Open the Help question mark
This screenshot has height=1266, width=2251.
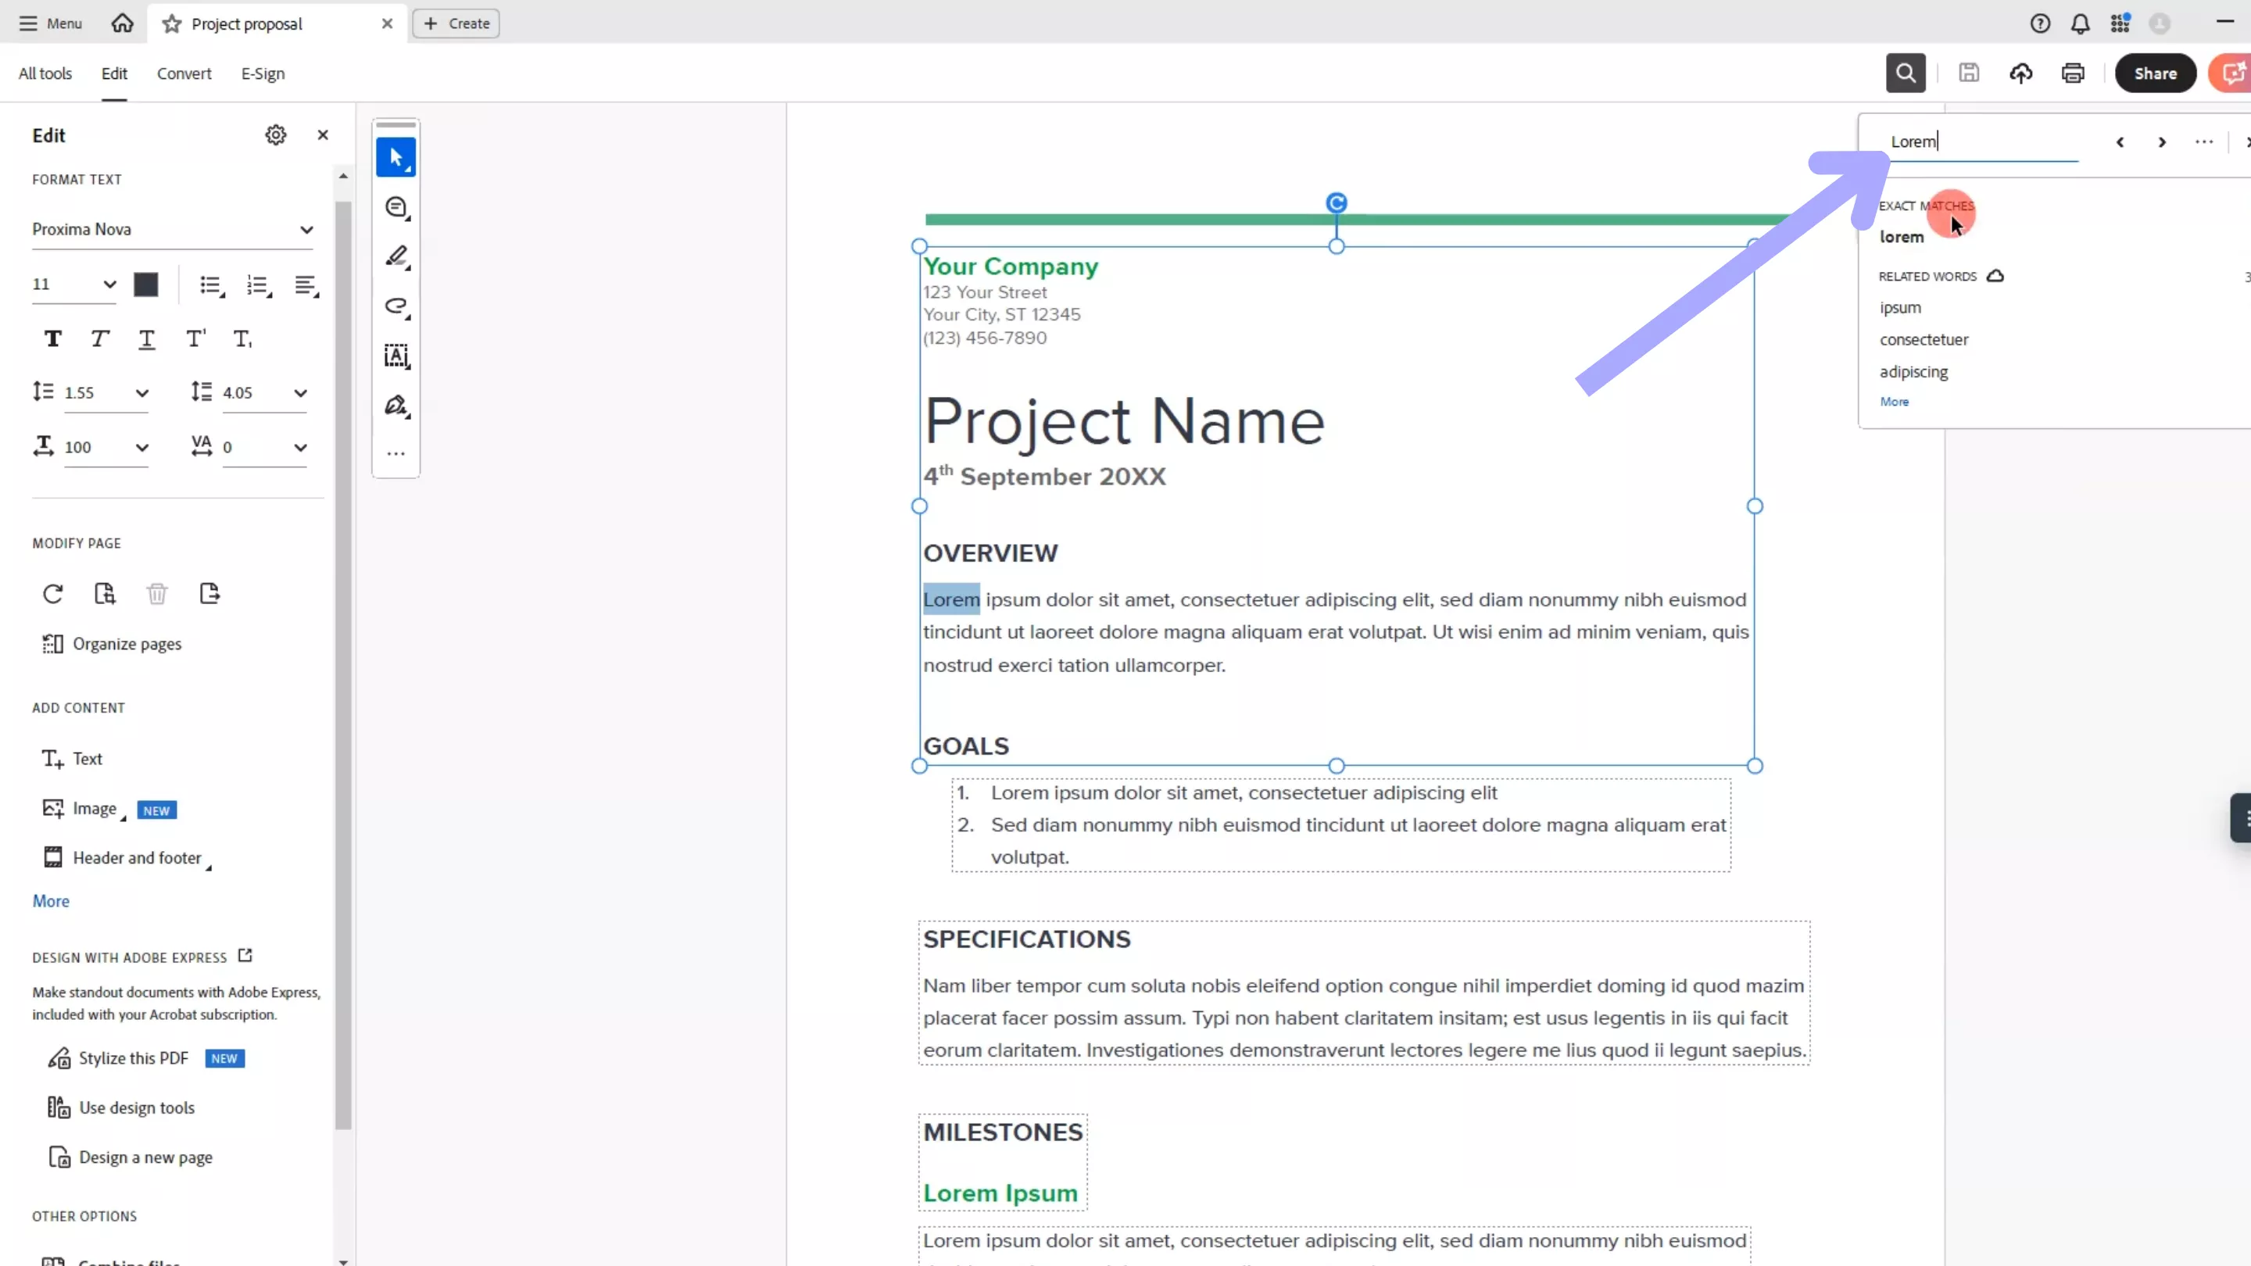pos(2039,23)
